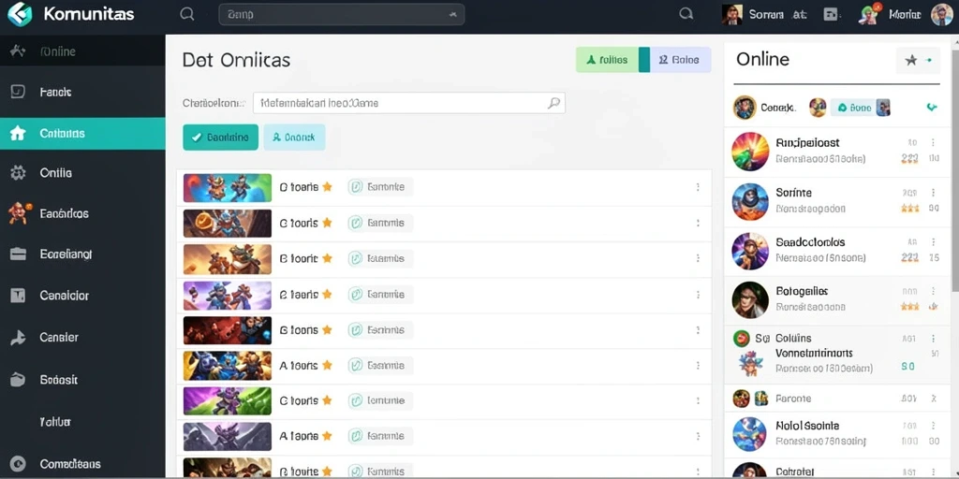Focus the top bar search field
The image size is (959, 479).
(341, 14)
